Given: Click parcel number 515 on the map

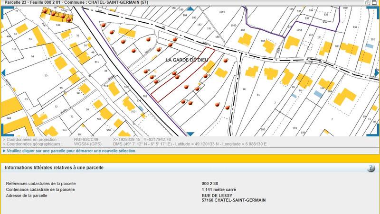Looking at the screenshot, I should (14, 49).
